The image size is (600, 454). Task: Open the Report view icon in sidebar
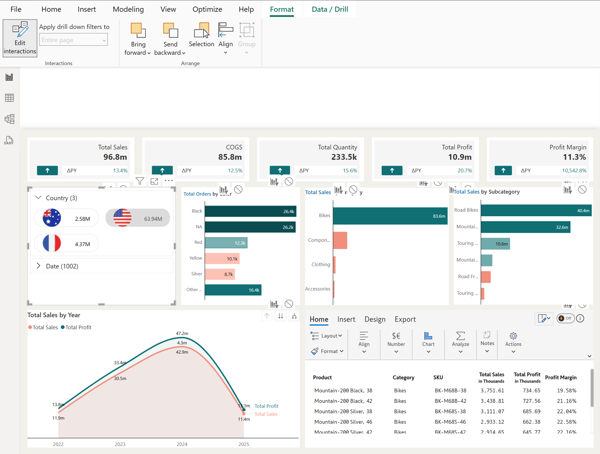pyautogui.click(x=9, y=77)
